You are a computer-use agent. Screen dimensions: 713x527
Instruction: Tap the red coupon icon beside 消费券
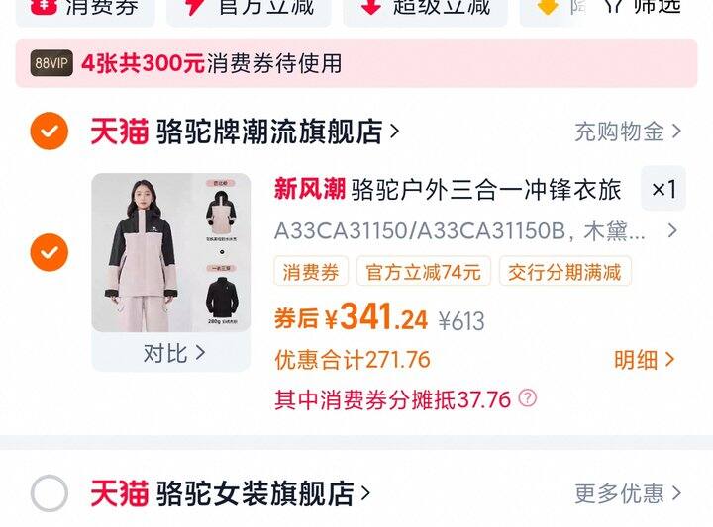click(x=44, y=6)
